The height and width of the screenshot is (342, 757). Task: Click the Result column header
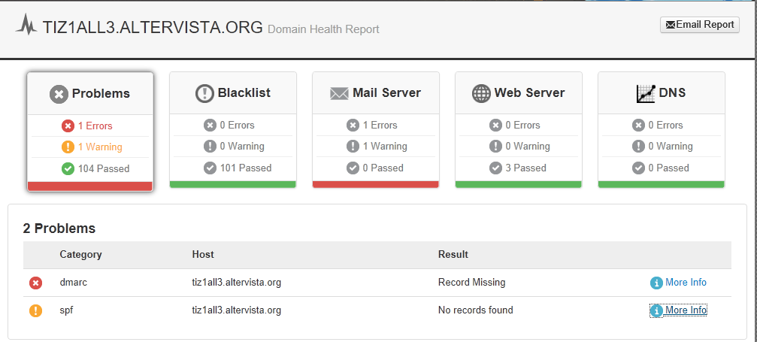453,255
